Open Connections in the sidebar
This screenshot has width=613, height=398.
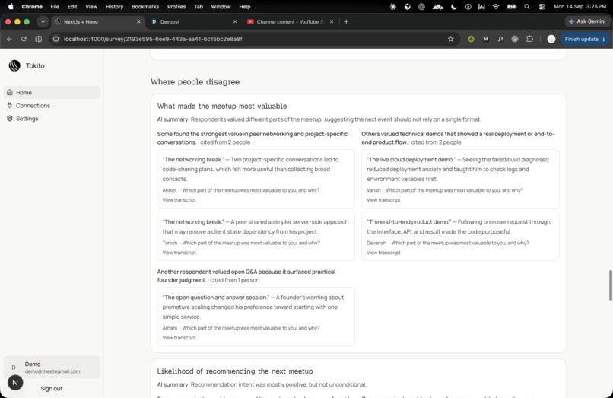tap(52, 105)
